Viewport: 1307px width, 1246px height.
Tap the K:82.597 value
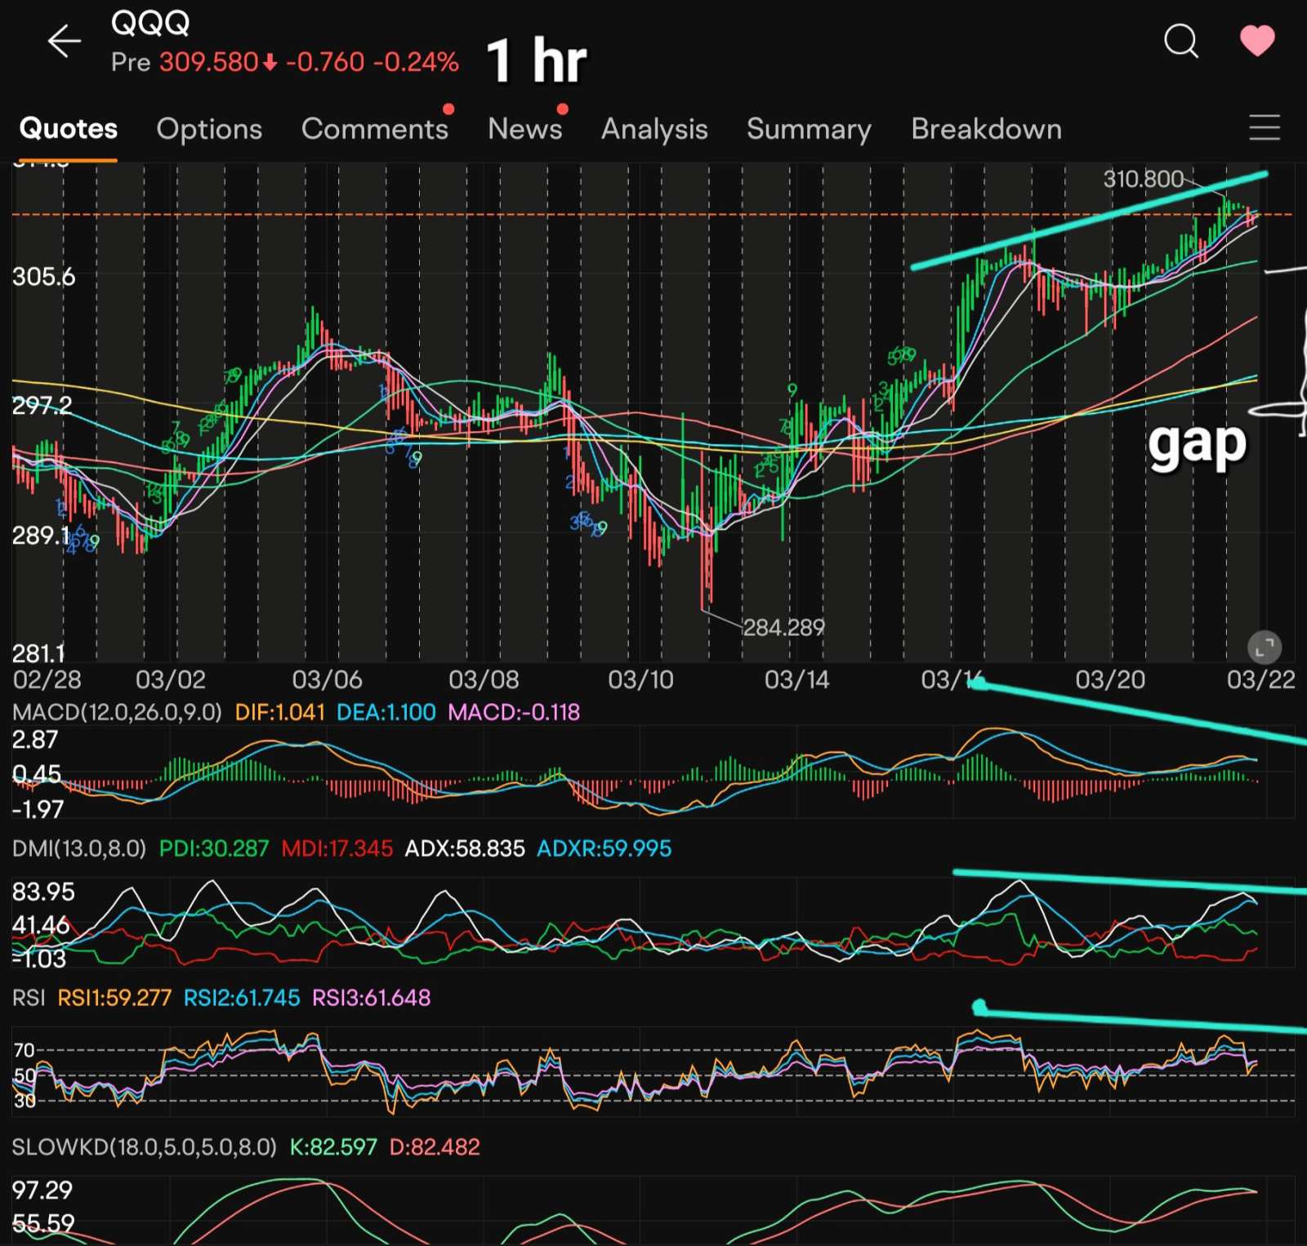click(x=333, y=1147)
